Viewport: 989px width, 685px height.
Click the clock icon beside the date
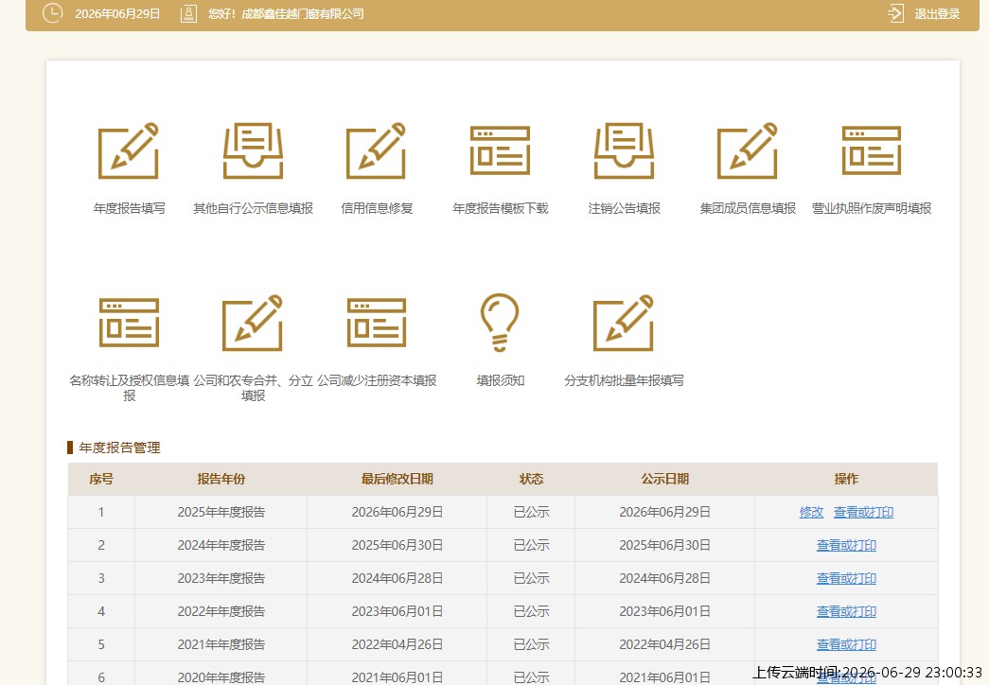coord(52,13)
